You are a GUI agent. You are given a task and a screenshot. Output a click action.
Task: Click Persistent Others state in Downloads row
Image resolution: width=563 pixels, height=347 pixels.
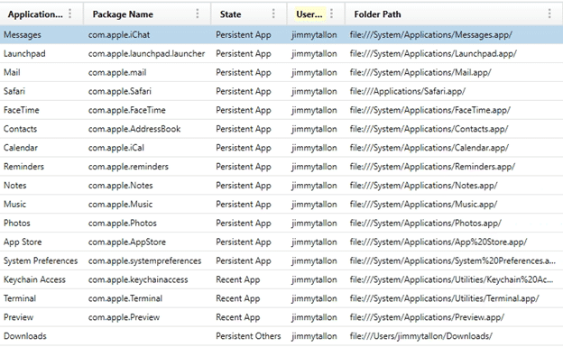tap(248, 336)
